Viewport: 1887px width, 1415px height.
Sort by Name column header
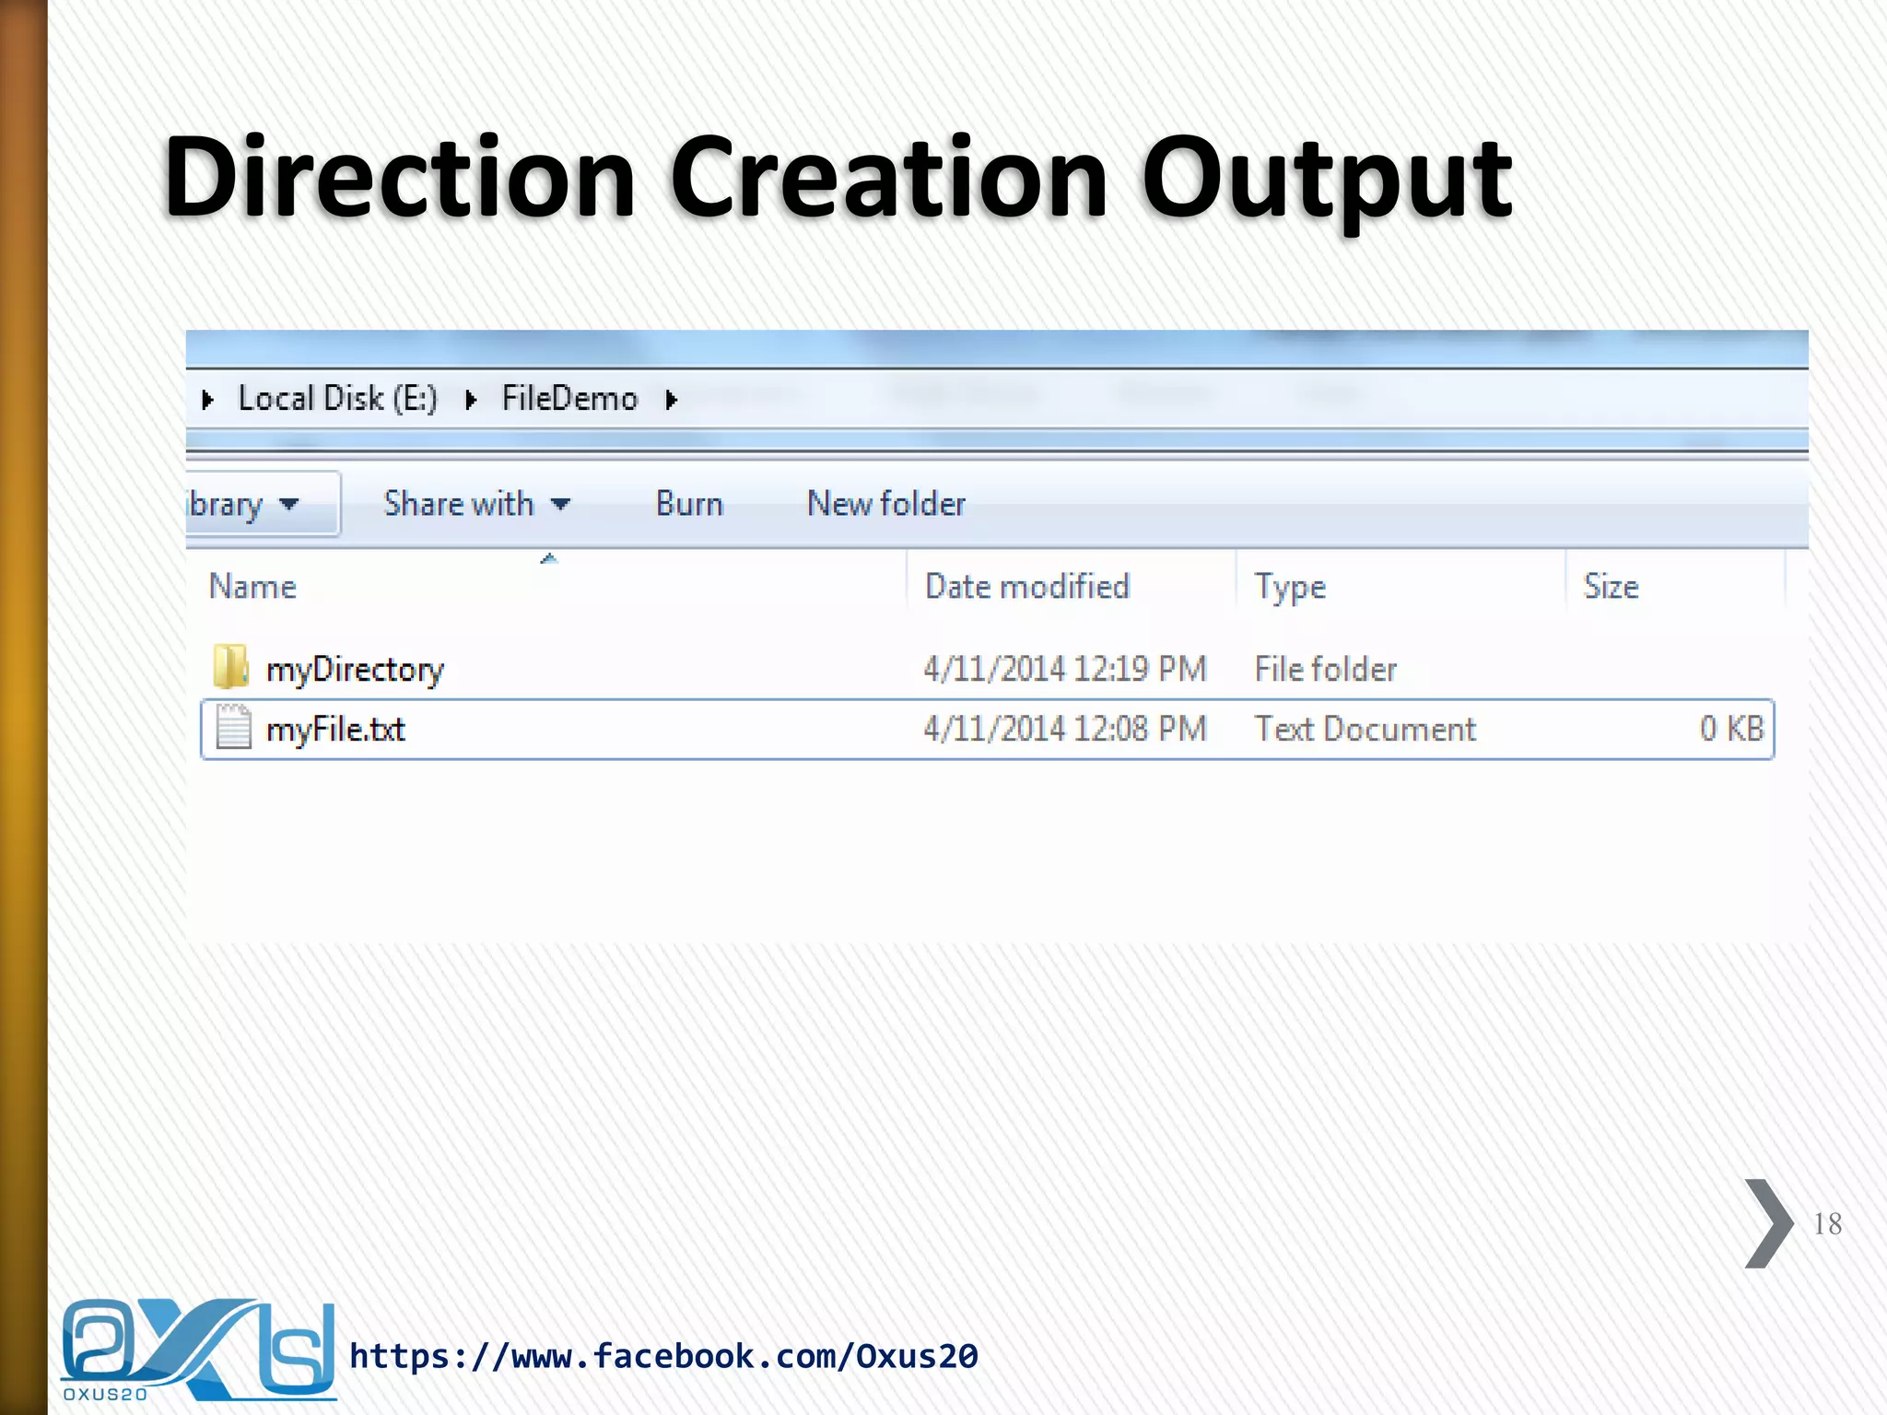tap(252, 587)
